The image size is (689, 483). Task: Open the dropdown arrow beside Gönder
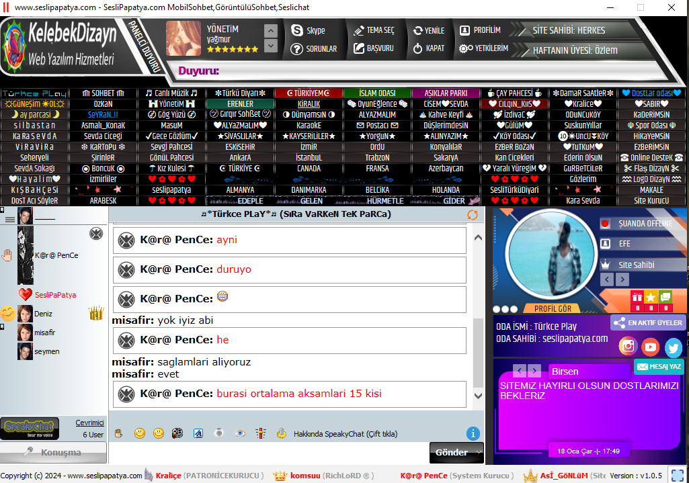tap(477, 452)
